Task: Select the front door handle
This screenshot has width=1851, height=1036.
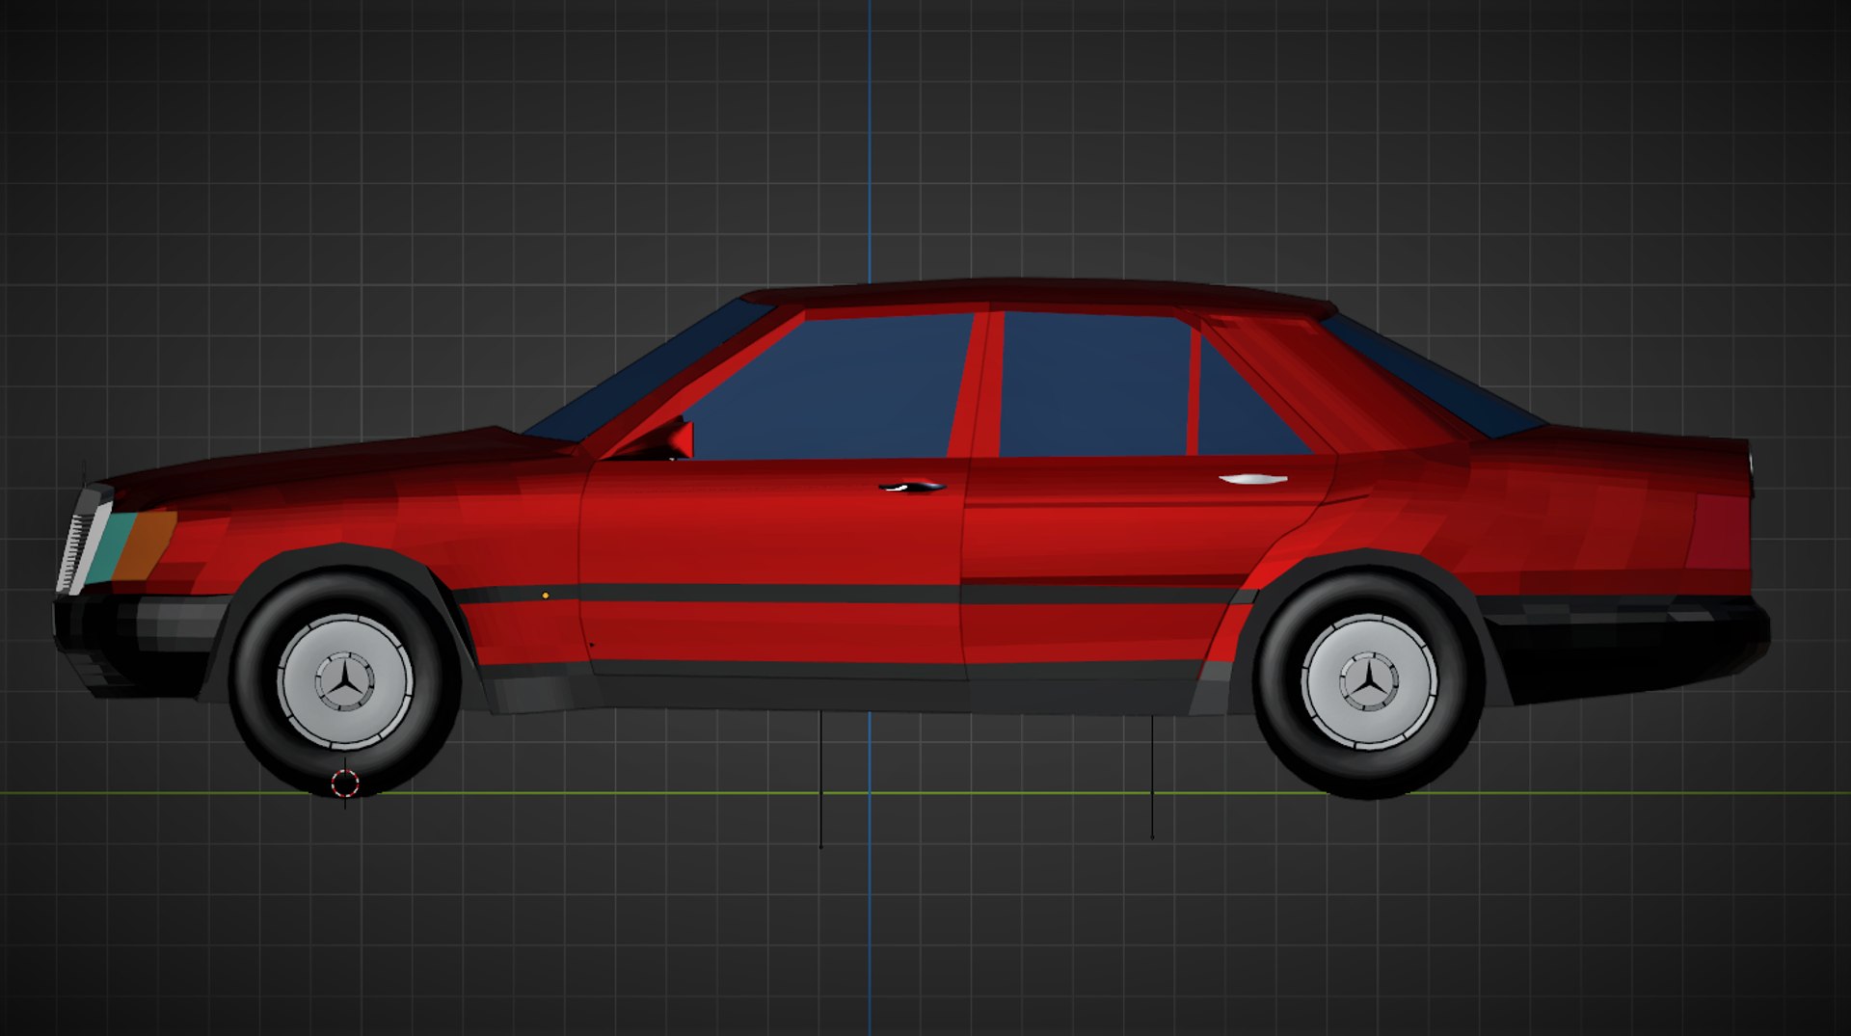Action: 911,487
